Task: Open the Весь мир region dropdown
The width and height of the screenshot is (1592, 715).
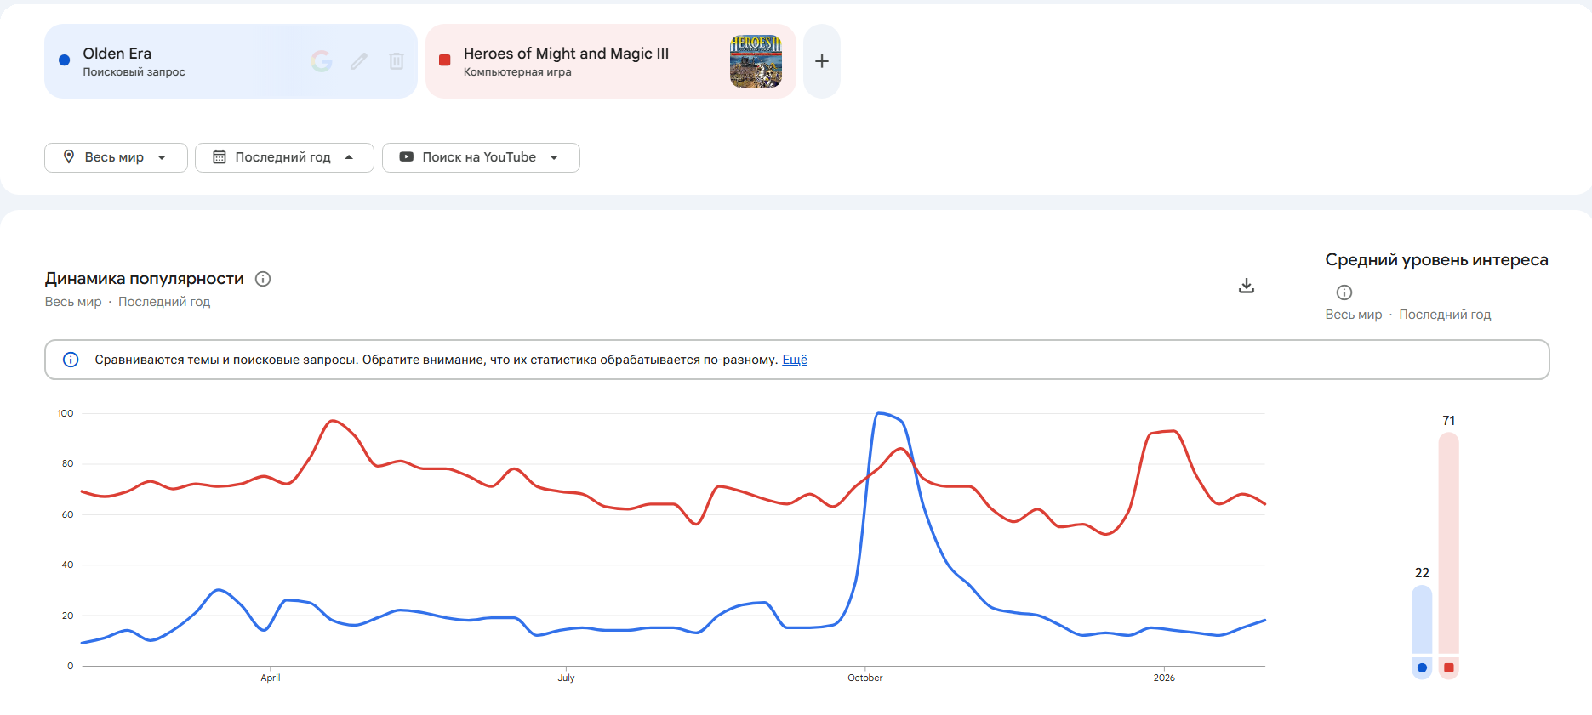Action: click(116, 157)
